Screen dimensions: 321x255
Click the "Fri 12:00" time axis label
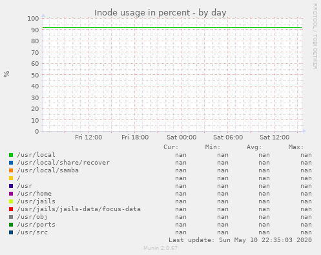click(x=88, y=138)
